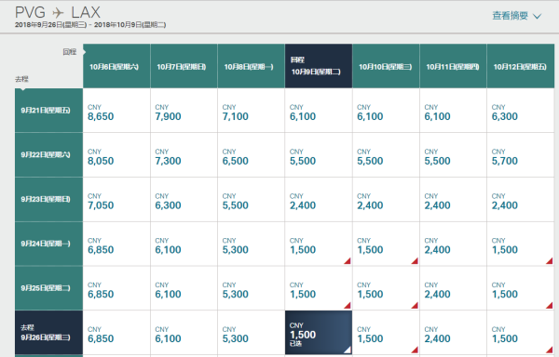Pick the CNY 5,700 fare on 9月22日 row
This screenshot has width=559, height=357.
pos(521,154)
